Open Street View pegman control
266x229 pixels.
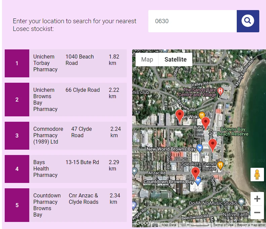[257, 175]
